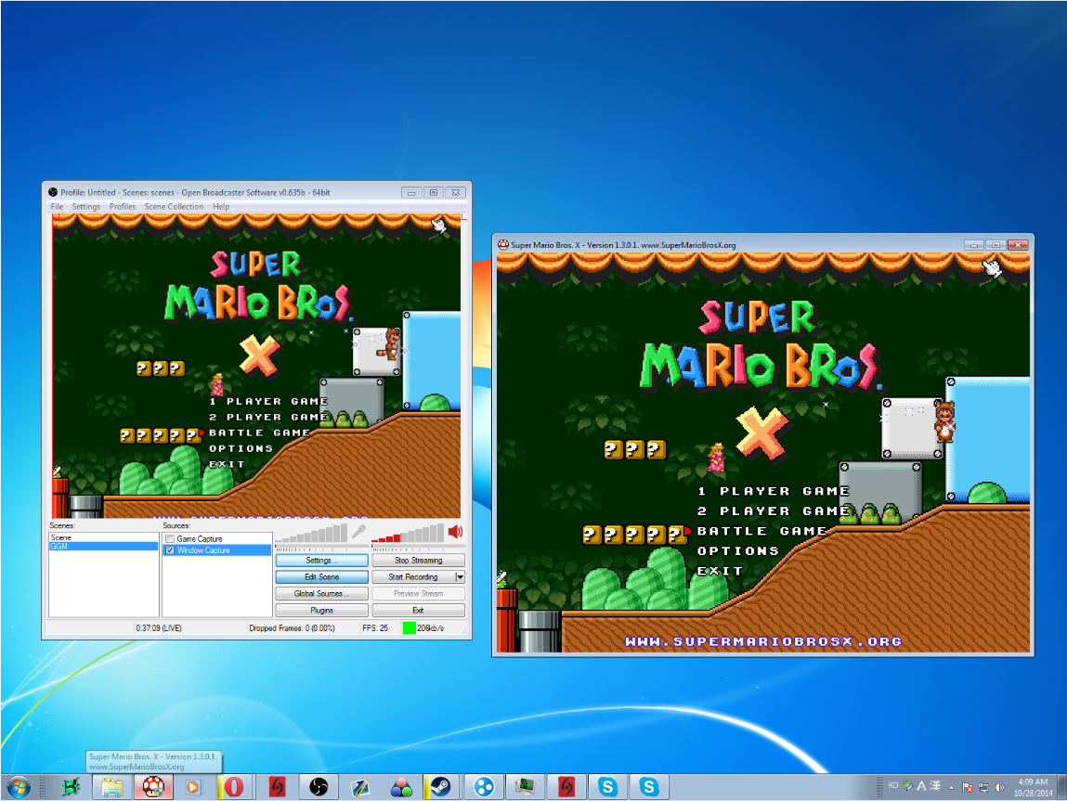Mute desktop audio speaker icon in OBS
This screenshot has width=1067, height=801.
pyautogui.click(x=455, y=532)
